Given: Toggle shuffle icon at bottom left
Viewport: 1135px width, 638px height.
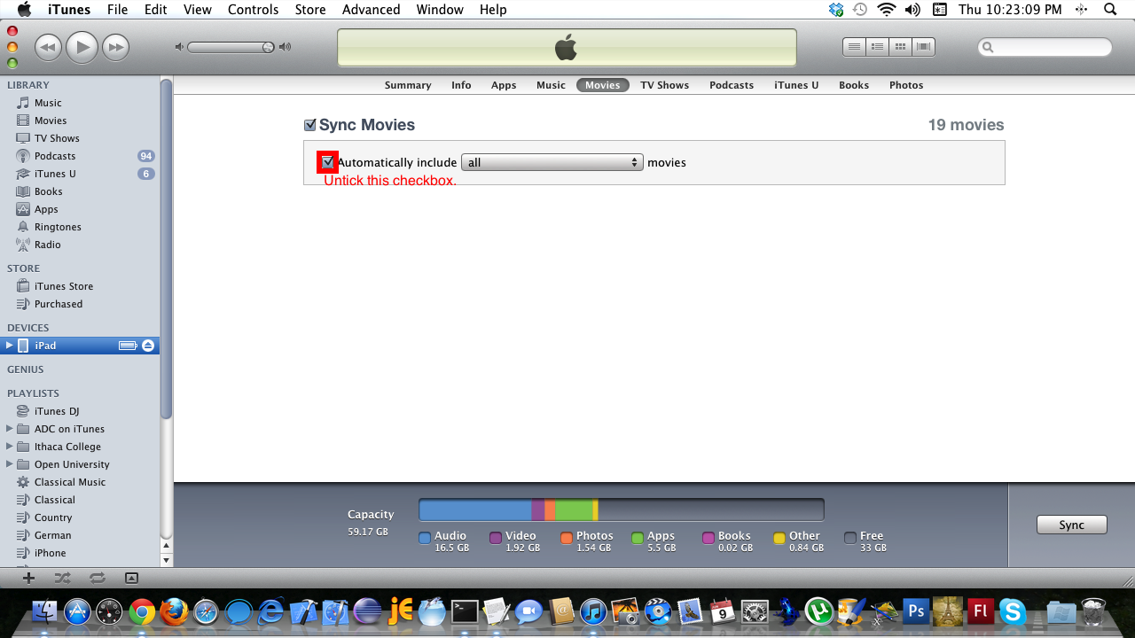Looking at the screenshot, I should pyautogui.click(x=62, y=578).
